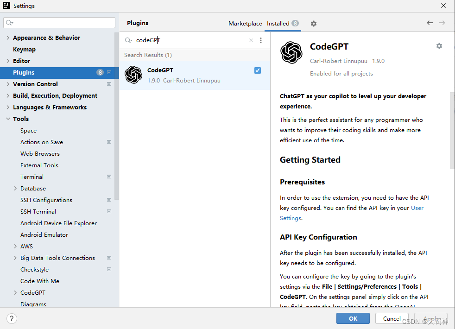Expand Build, Execution, Deployment section

pos(8,96)
